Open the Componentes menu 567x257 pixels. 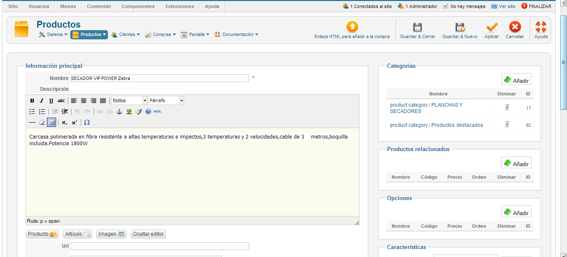click(138, 6)
